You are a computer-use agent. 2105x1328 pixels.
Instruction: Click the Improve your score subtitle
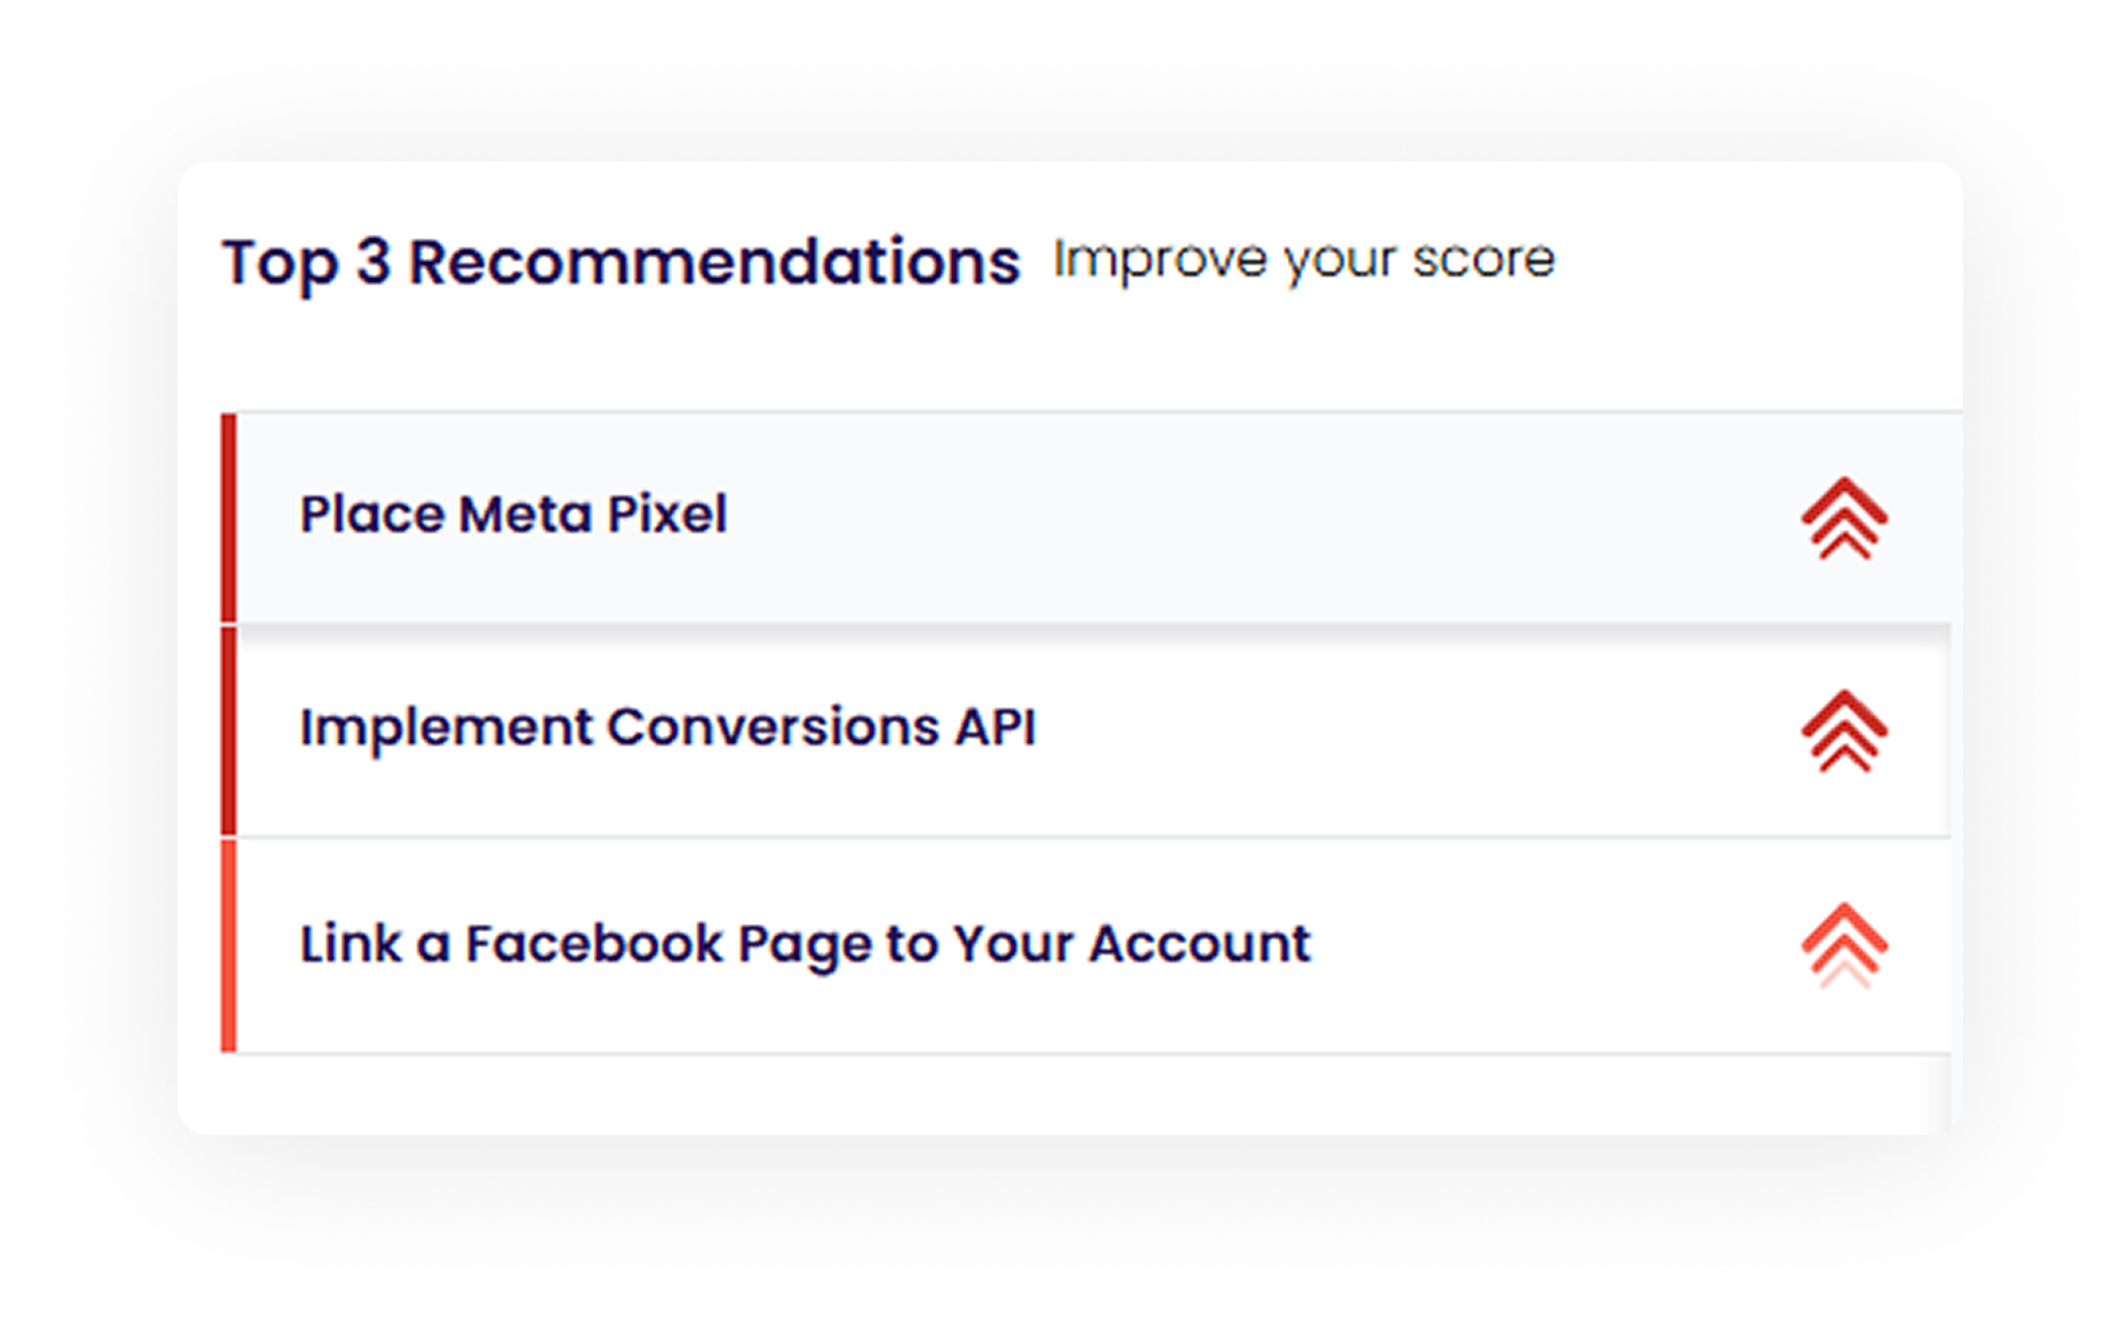point(1304,260)
